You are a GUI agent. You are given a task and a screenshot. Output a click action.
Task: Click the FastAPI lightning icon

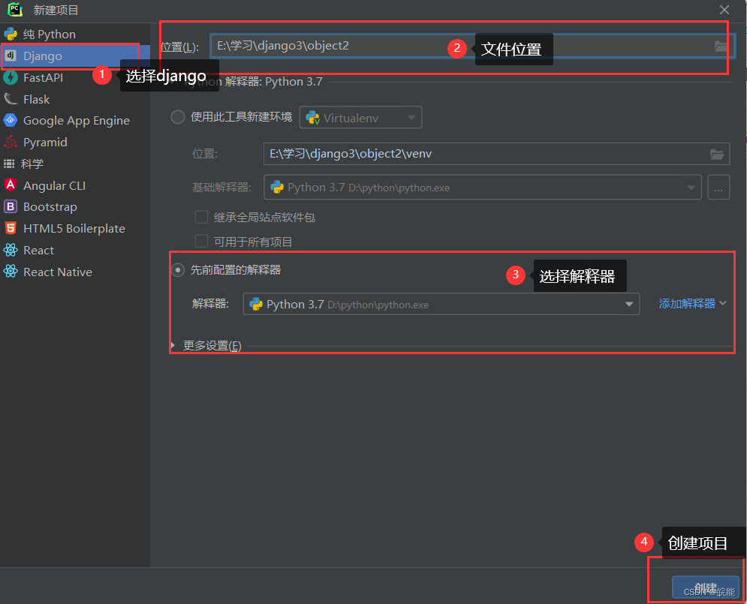point(11,77)
